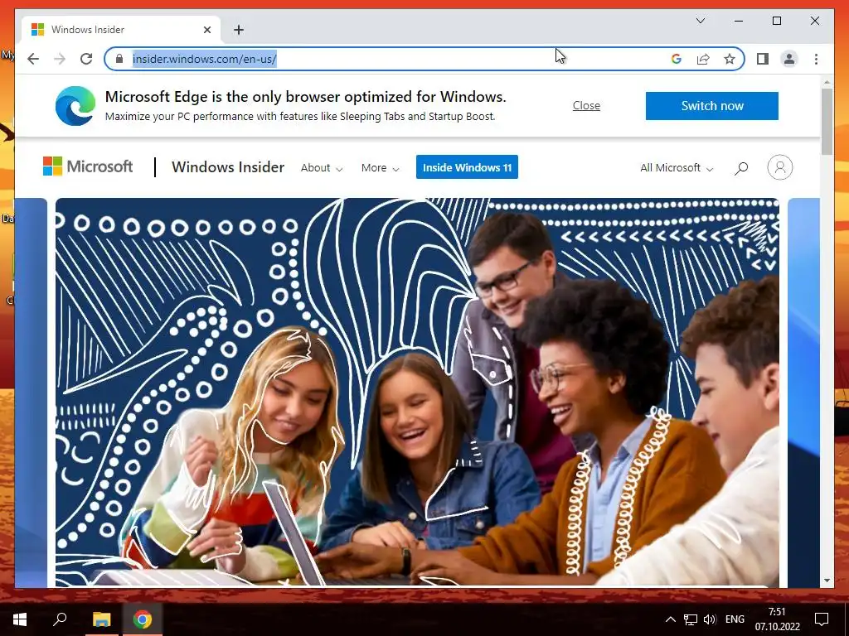Open a new tab with plus button
This screenshot has height=636, width=849.
239,30
